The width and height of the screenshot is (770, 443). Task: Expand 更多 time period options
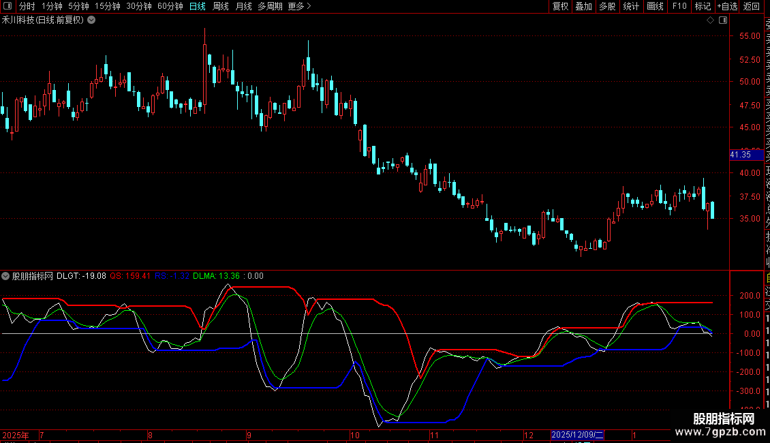(299, 6)
